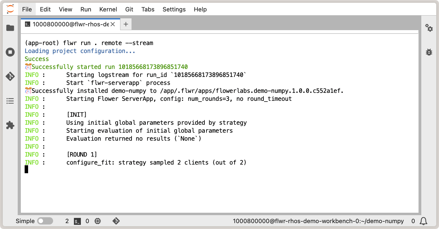The width and height of the screenshot is (439, 229).
Task: Click the kernel chip icon in status bar
Action: pos(98,221)
